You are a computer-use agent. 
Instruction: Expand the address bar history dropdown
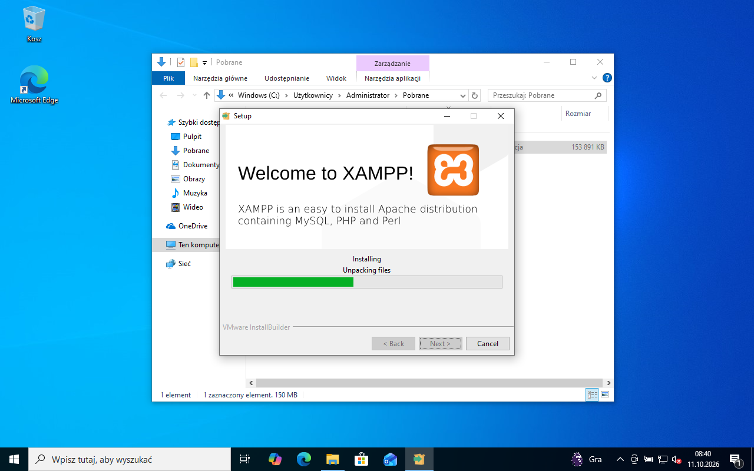463,95
